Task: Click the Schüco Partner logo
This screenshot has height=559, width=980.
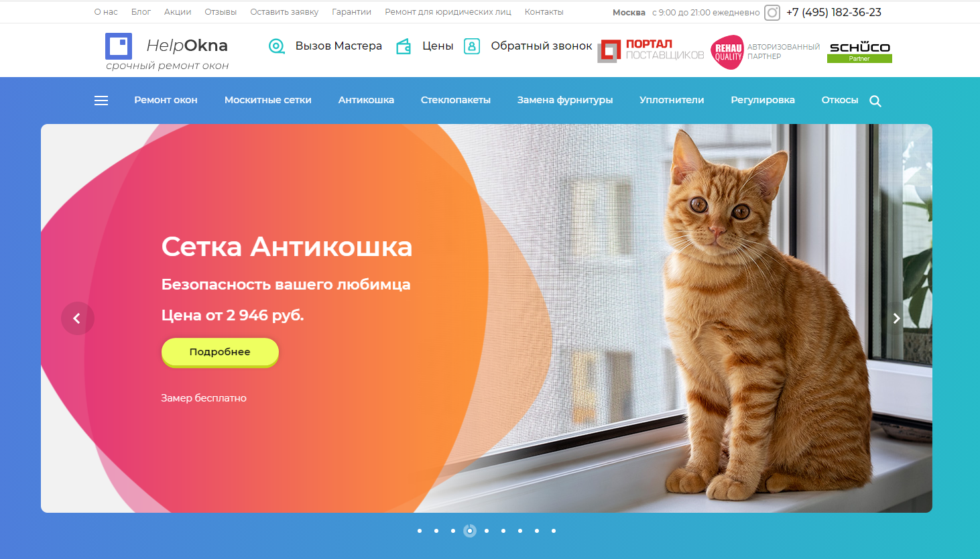Action: [859, 52]
